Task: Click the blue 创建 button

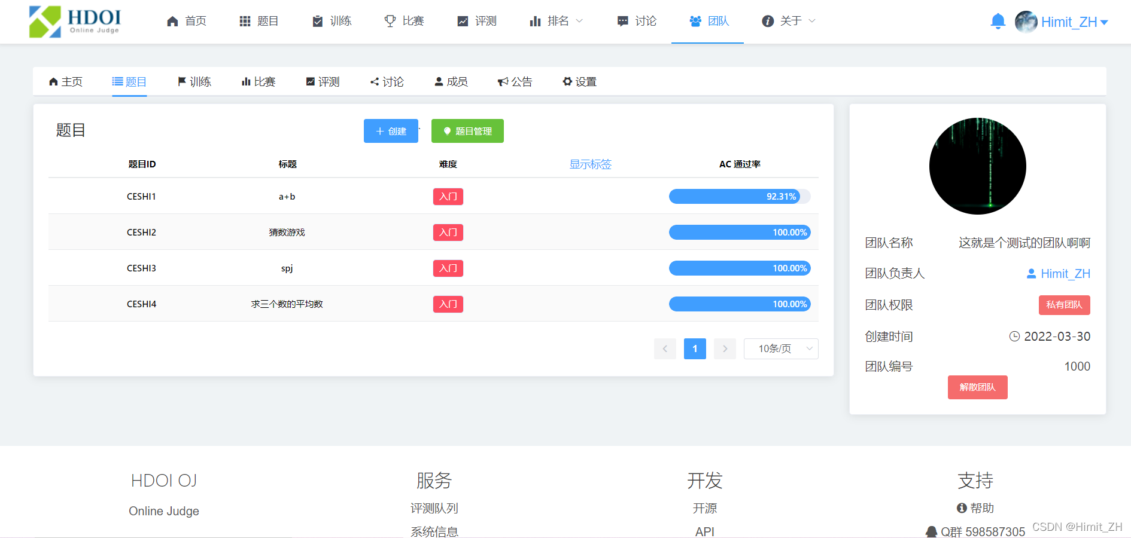Action: click(391, 131)
